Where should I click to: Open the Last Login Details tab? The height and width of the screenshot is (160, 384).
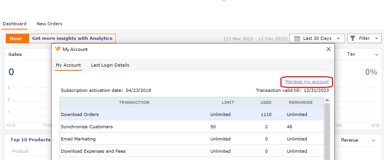tap(110, 65)
